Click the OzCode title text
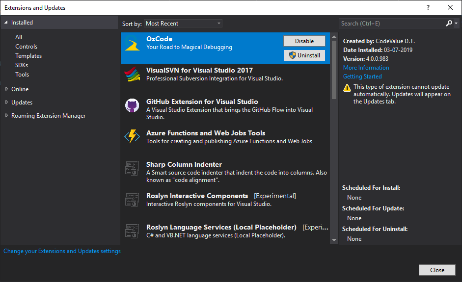This screenshot has height=282, width=462. tap(160, 39)
